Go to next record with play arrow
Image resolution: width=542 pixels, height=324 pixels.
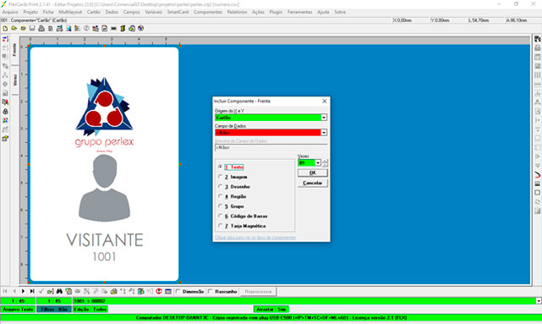click(23, 292)
